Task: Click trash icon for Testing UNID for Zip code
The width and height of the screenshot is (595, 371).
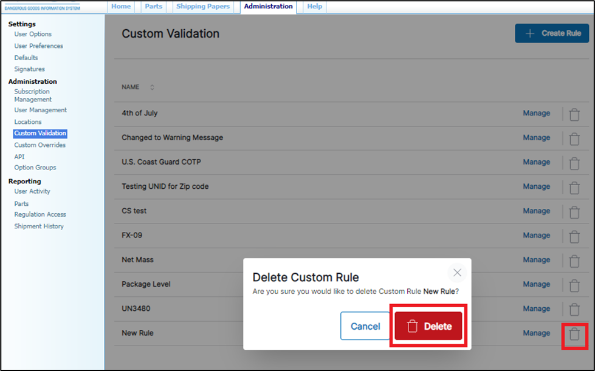Action: tap(574, 188)
